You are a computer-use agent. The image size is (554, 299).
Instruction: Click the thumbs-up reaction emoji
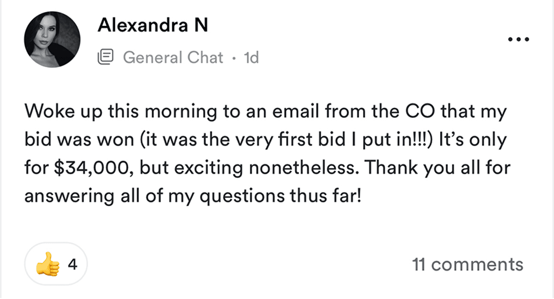[x=46, y=265]
